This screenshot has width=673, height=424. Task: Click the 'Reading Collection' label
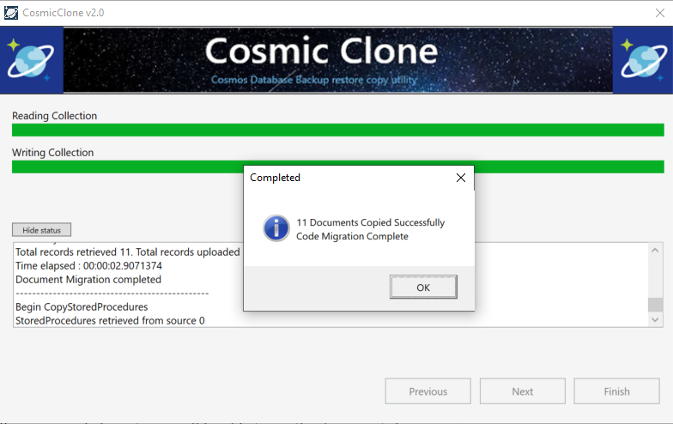tap(55, 116)
